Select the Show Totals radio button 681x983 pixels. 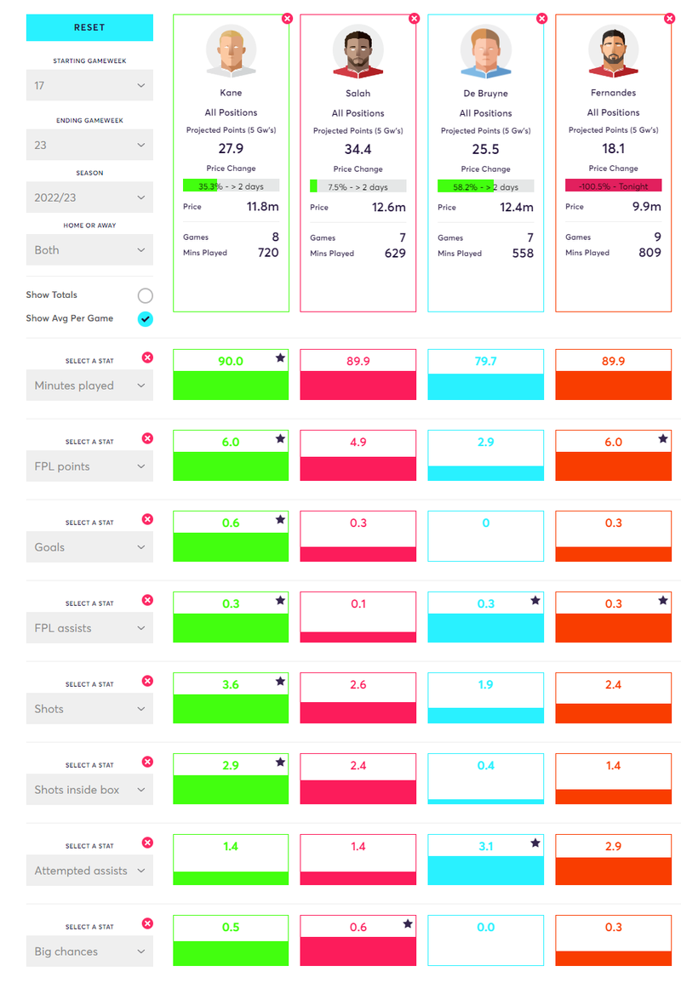(x=145, y=294)
